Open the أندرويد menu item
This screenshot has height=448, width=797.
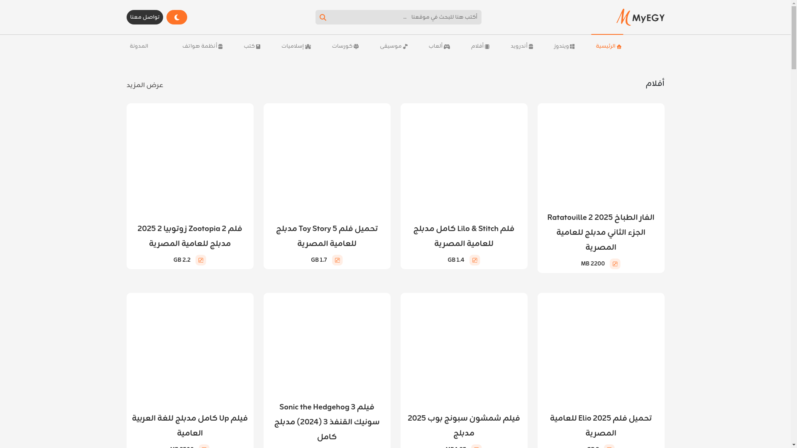pos(521,46)
